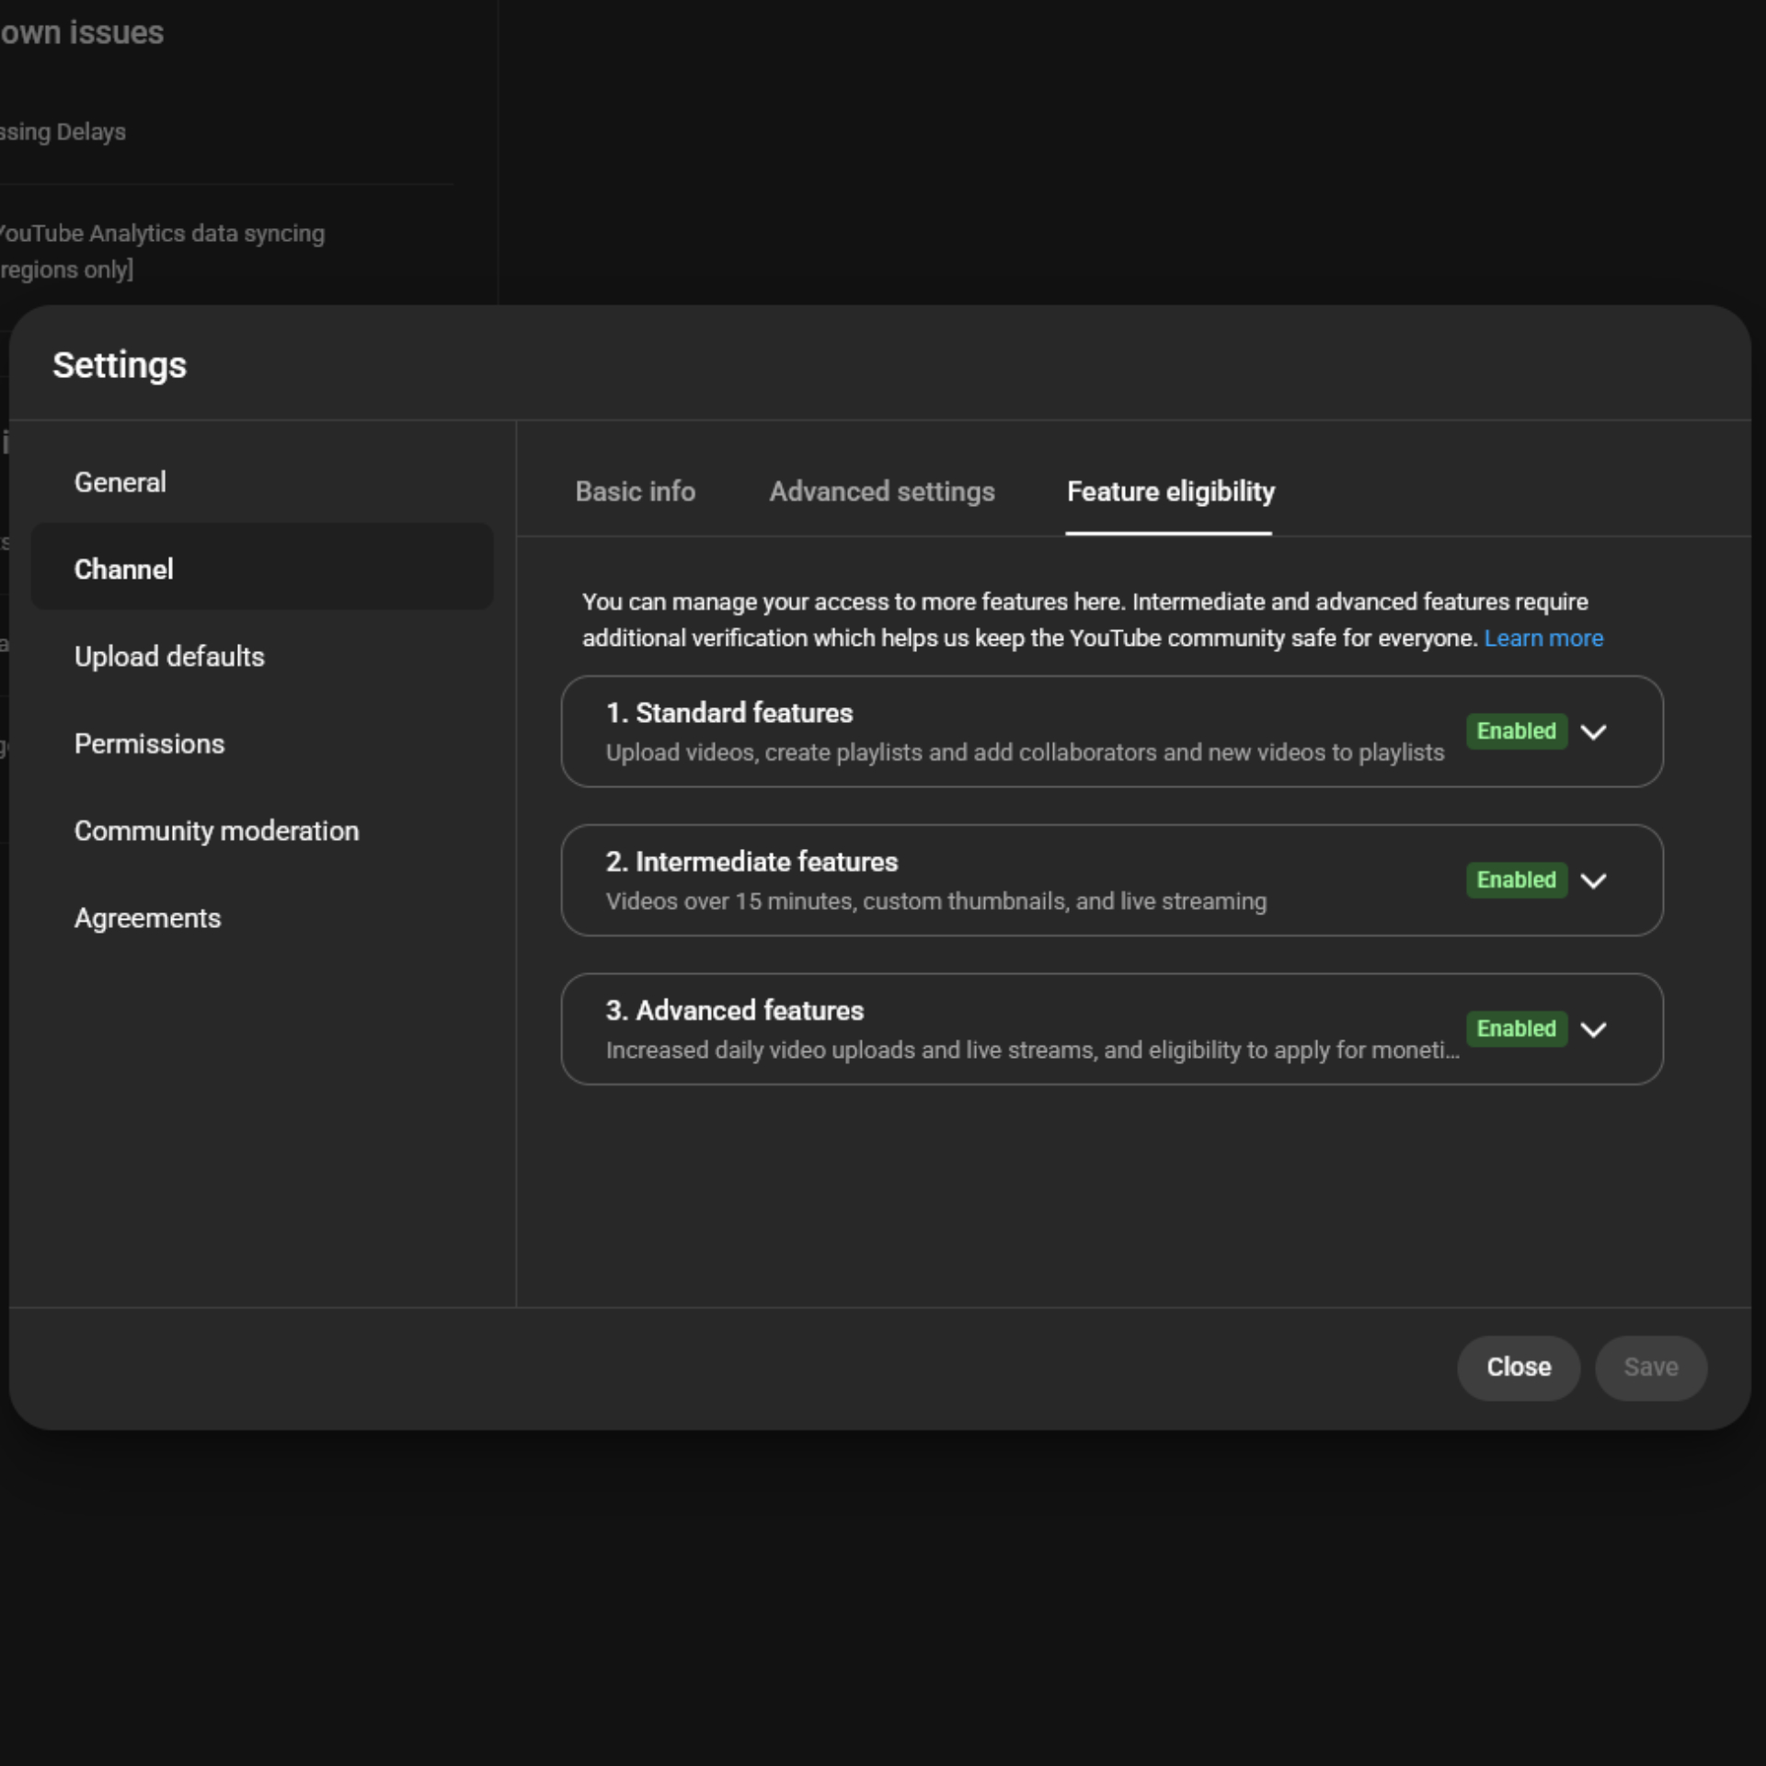Open General settings section
This screenshot has width=1766, height=1766.
pyautogui.click(x=120, y=482)
